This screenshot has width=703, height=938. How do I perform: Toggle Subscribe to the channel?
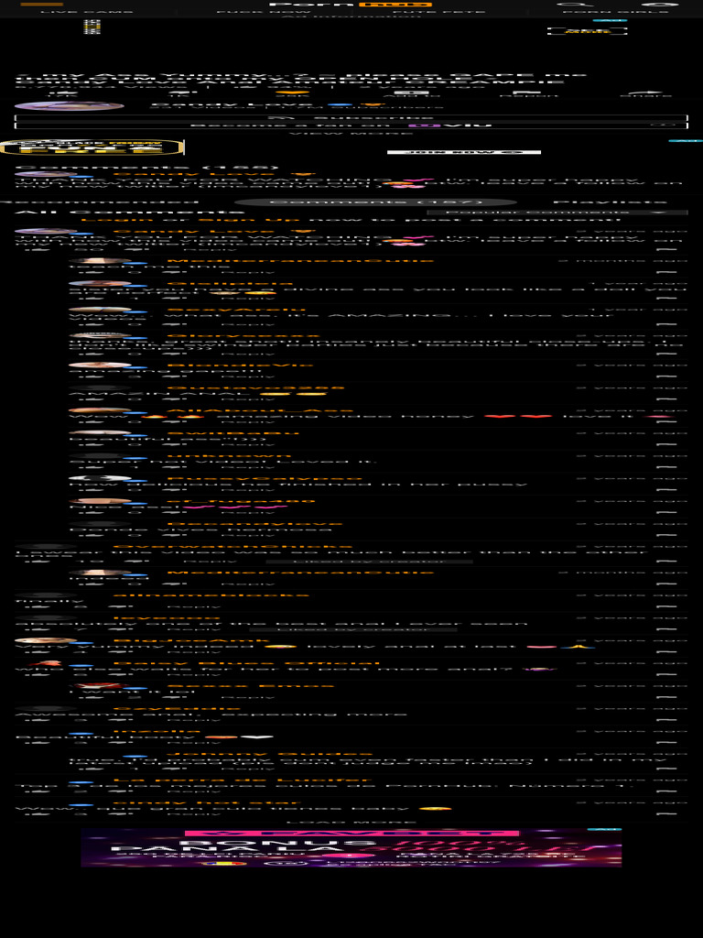click(x=351, y=118)
